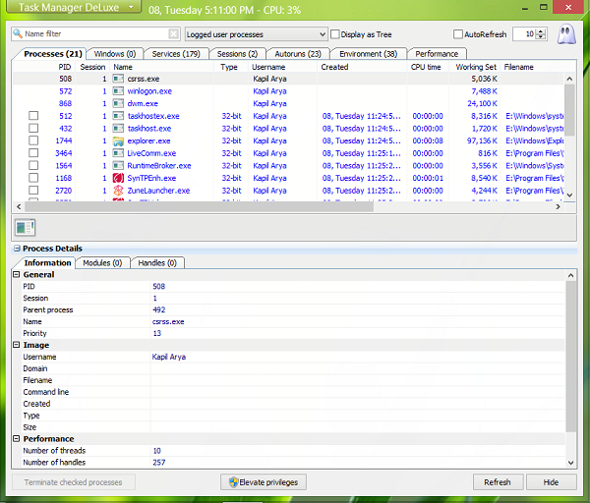Screen dimensions: 590x503
Task: Click RuntimeBroker.exe process icon
Action: tap(118, 165)
